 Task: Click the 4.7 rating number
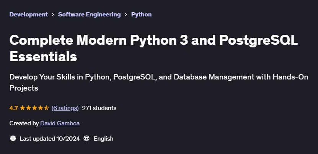tap(14, 108)
